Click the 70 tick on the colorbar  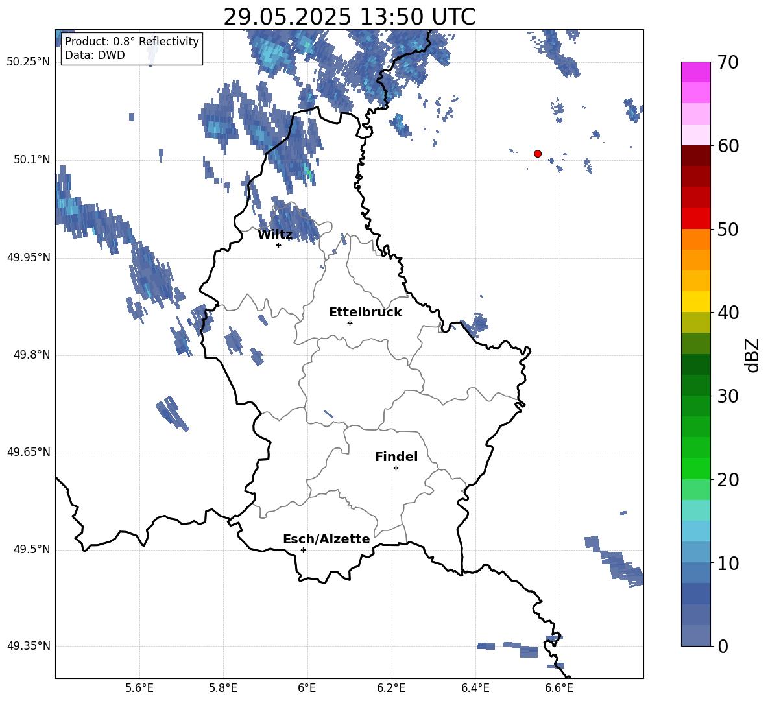[727, 62]
